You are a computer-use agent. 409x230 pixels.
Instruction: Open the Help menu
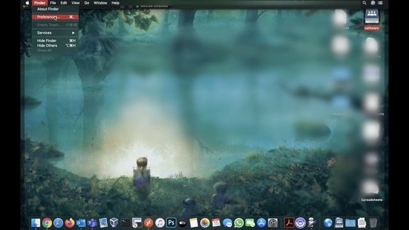115,3
